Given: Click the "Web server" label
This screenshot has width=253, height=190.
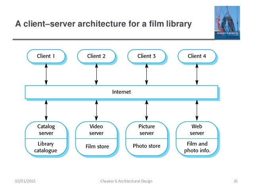Looking at the screenshot, I should pos(197,130).
